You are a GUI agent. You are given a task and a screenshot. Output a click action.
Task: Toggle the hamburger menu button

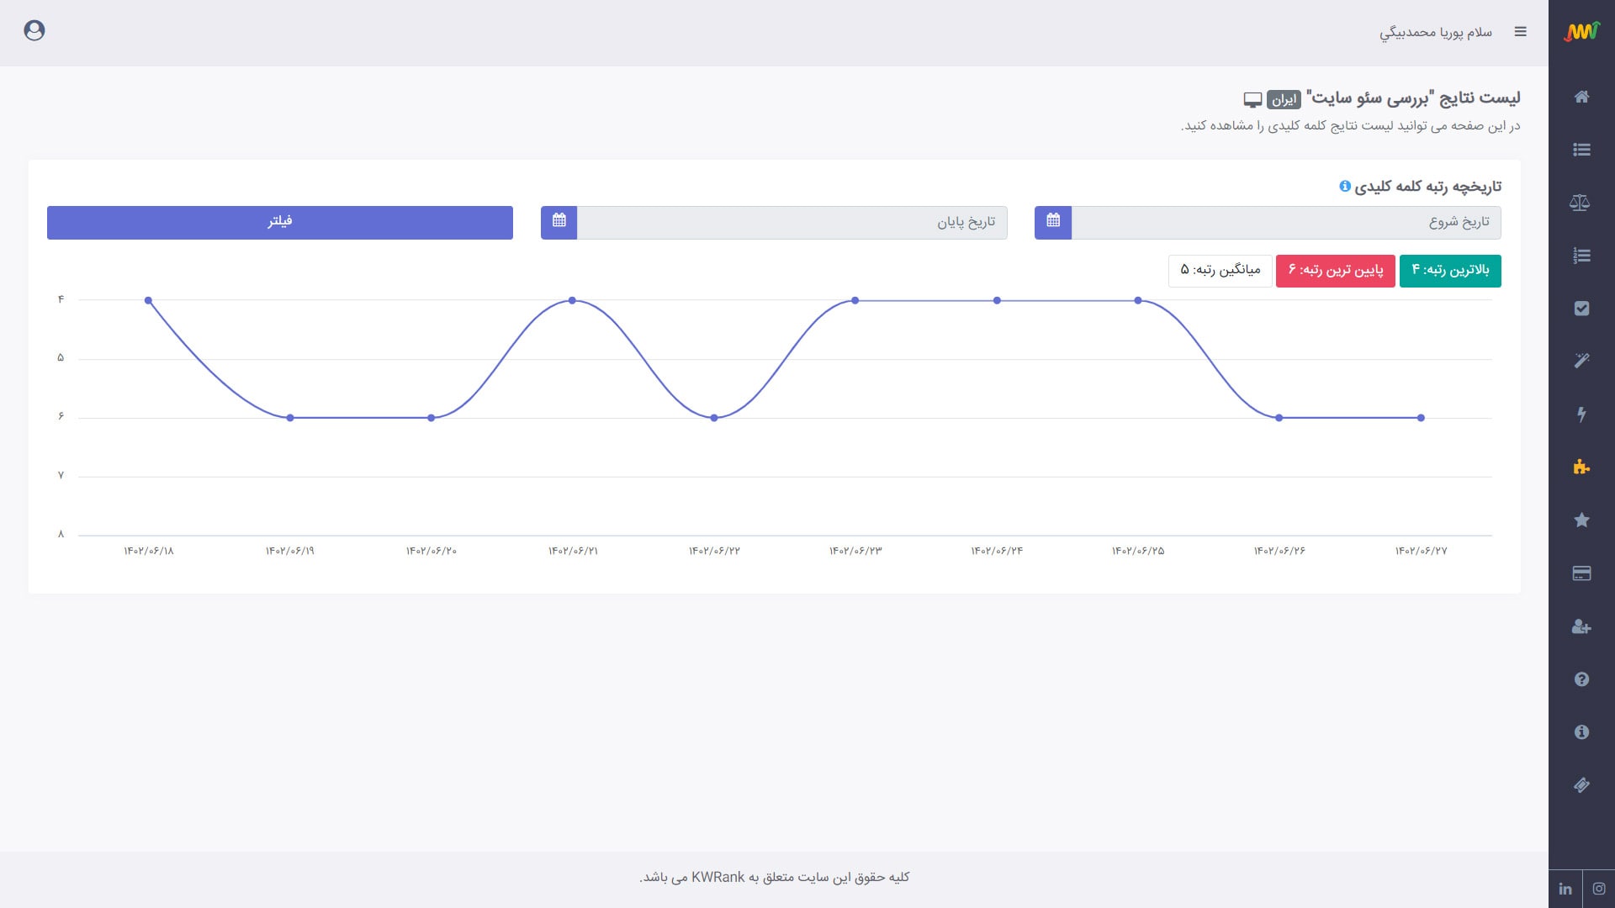coord(1520,32)
